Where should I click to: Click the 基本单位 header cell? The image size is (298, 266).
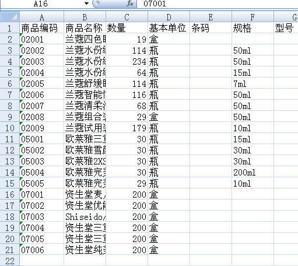pos(169,28)
